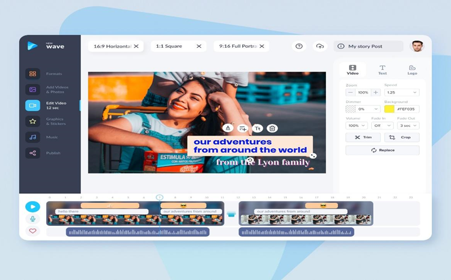451x280 pixels.
Task: Click the My story Post title field
Action: pyautogui.click(x=369, y=46)
